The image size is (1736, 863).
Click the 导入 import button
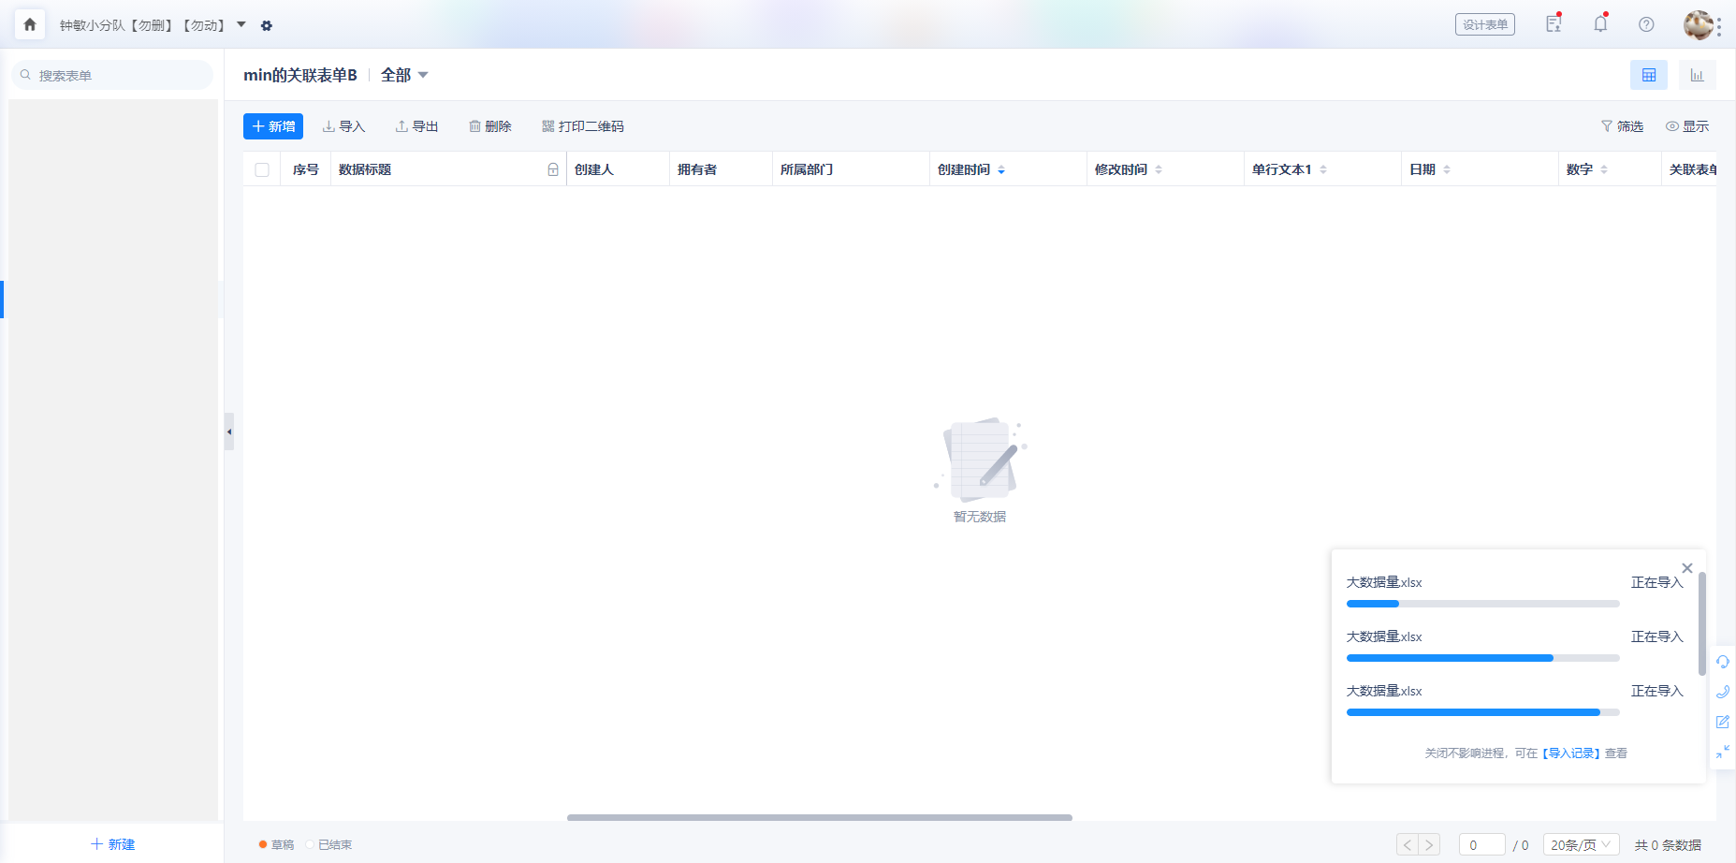pyautogui.click(x=343, y=126)
